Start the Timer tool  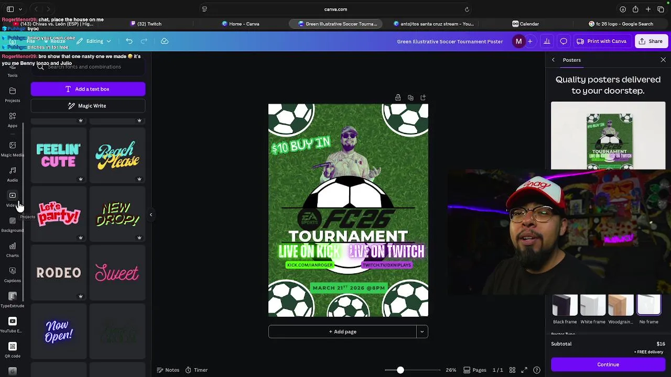pyautogui.click(x=196, y=370)
